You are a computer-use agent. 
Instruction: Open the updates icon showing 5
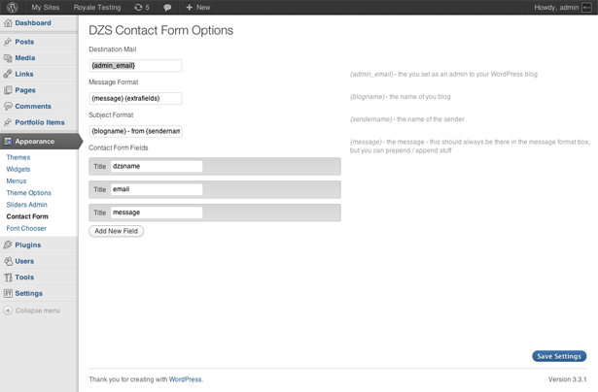pos(142,7)
